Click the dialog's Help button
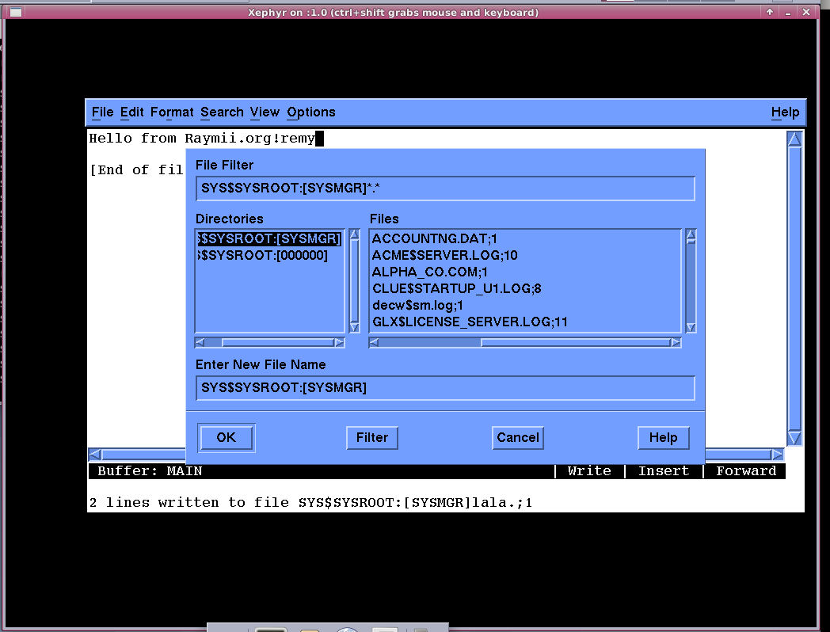Image resolution: width=830 pixels, height=632 pixels. tap(663, 438)
